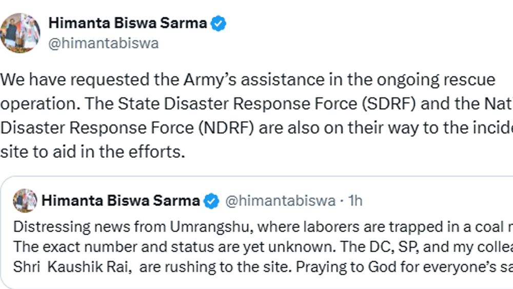Click "site to aid in the efforts." line

(92, 151)
